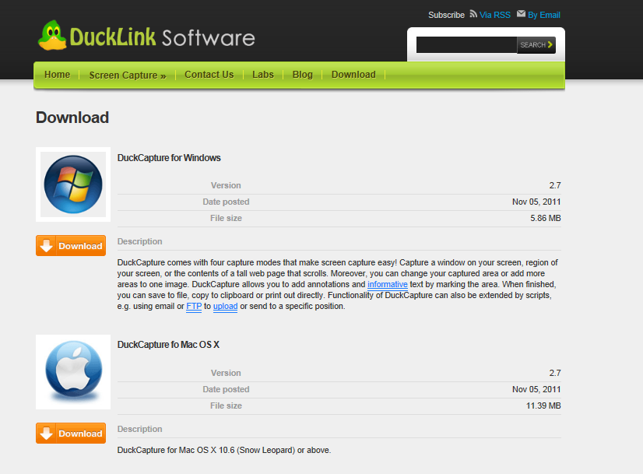Follow the 'FTP' link in description
This screenshot has height=474, width=643.
tap(194, 307)
